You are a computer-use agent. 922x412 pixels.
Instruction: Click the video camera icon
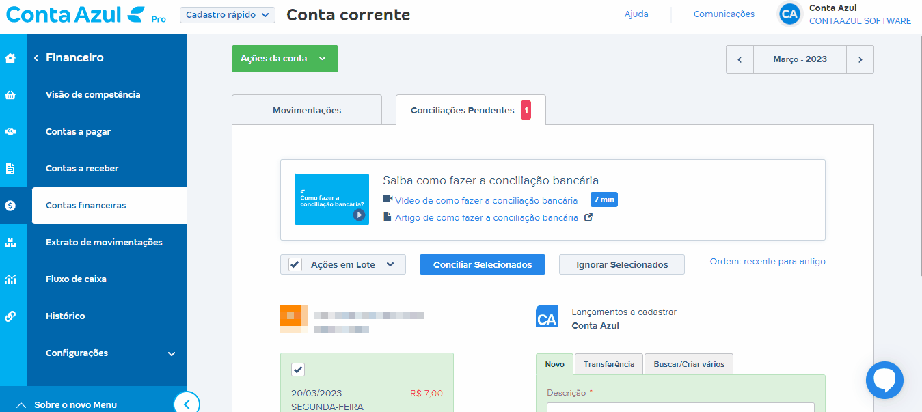[x=388, y=199]
